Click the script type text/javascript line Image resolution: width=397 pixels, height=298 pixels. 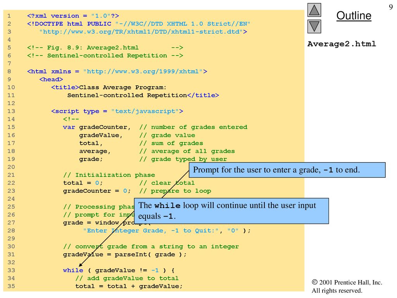(117, 111)
